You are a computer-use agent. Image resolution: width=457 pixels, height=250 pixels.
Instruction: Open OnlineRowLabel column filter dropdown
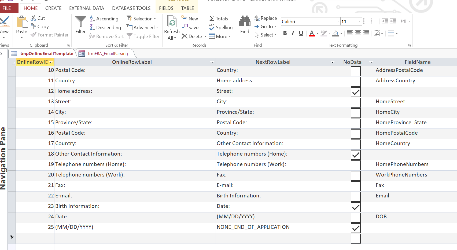point(212,62)
